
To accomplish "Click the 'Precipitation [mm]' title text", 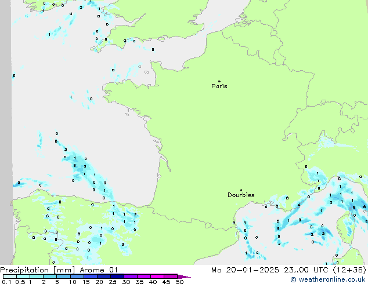I will pyautogui.click(x=37, y=270).
